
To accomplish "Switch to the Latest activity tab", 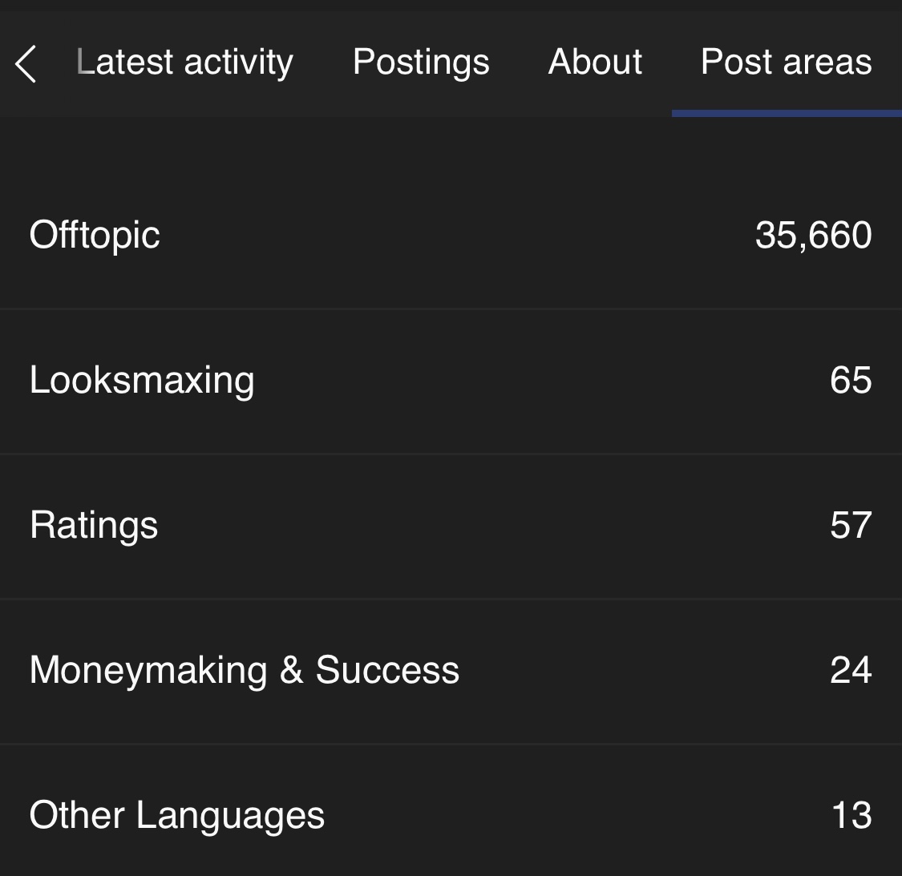I will pos(184,63).
